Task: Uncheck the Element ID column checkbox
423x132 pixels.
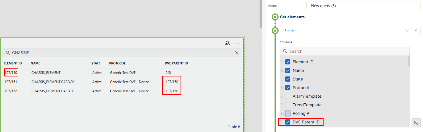Action: [288, 62]
